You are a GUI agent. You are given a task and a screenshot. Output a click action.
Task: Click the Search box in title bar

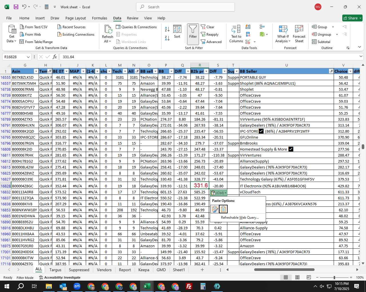coord(185,7)
